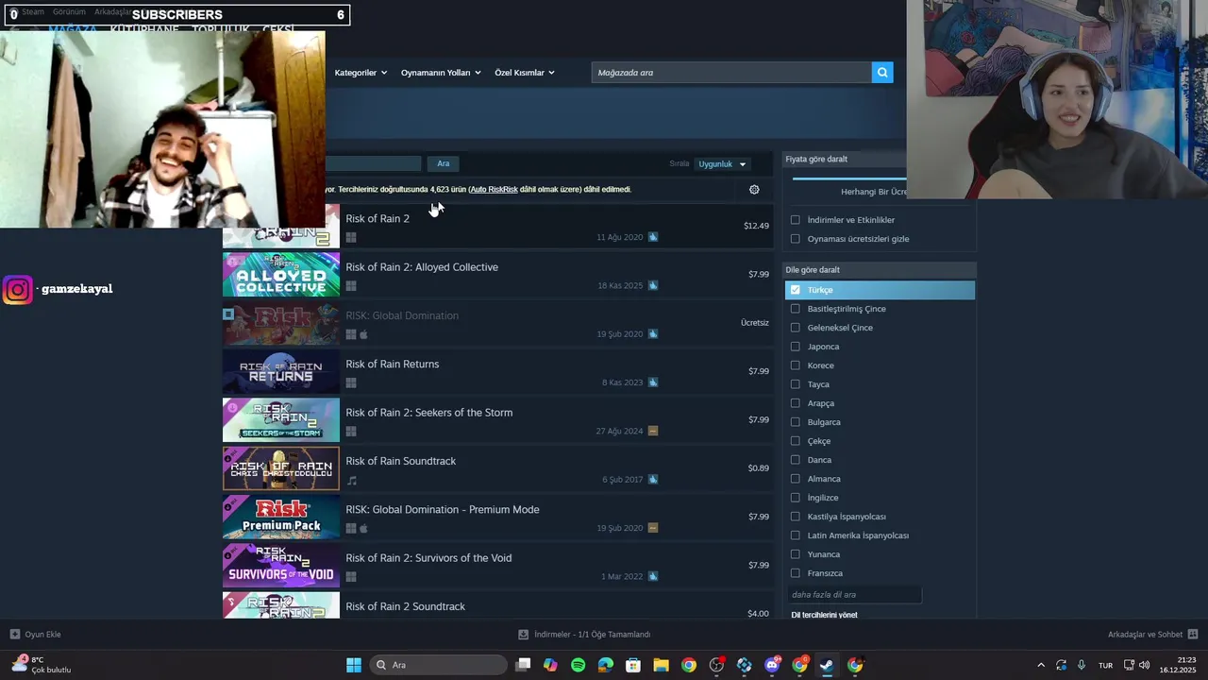Show hidden system tray icons chevron
Image resolution: width=1208 pixels, height=680 pixels.
click(1041, 666)
